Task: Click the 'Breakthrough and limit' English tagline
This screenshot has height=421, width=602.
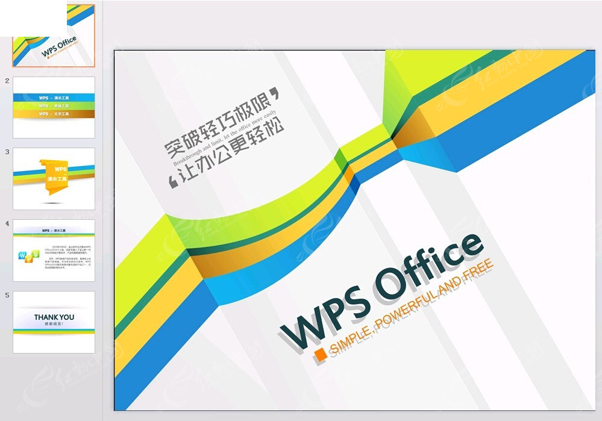Action: pyautogui.click(x=225, y=138)
